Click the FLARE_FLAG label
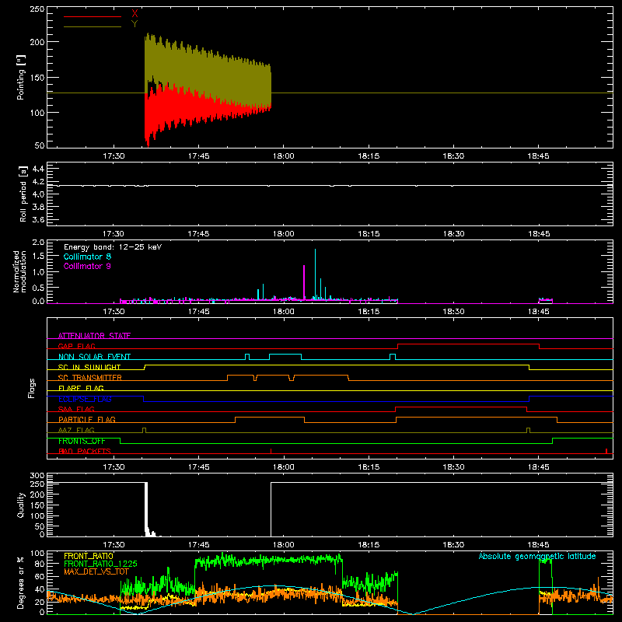 pos(81,388)
